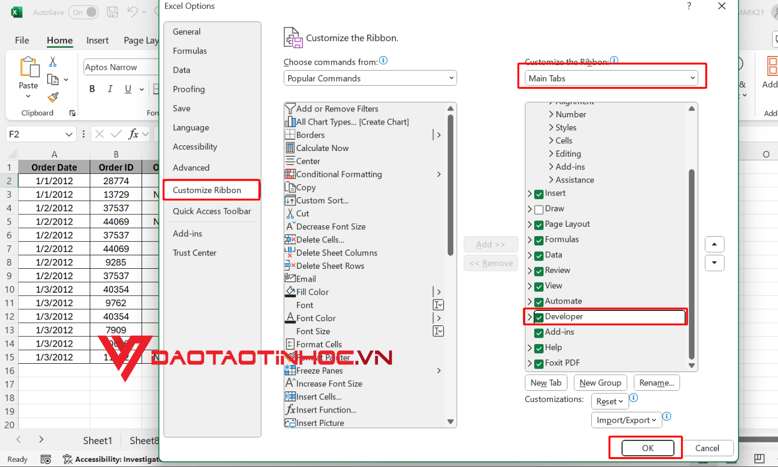Screen dimensions: 778x467
Task: Click the macro record icon in status bar
Action: 46,459
